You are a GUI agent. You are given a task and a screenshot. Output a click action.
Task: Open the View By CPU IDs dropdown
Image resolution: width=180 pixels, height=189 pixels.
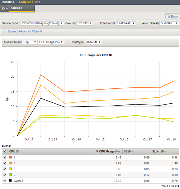click(x=85, y=23)
